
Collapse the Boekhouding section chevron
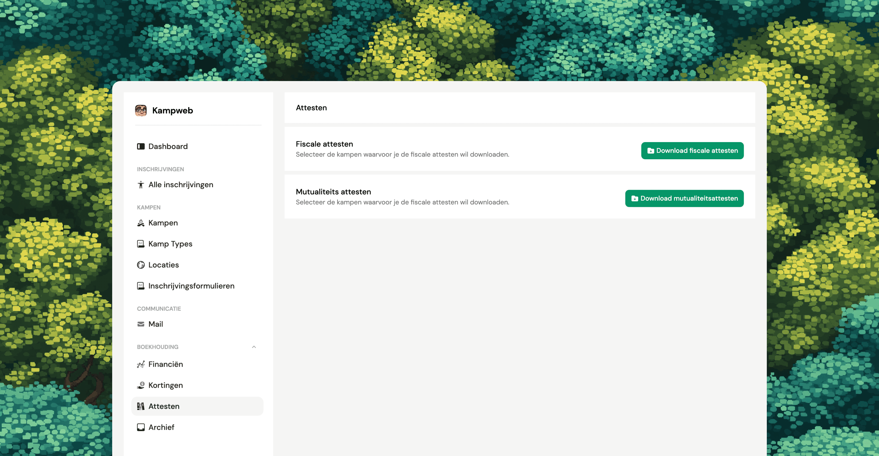[x=254, y=346]
